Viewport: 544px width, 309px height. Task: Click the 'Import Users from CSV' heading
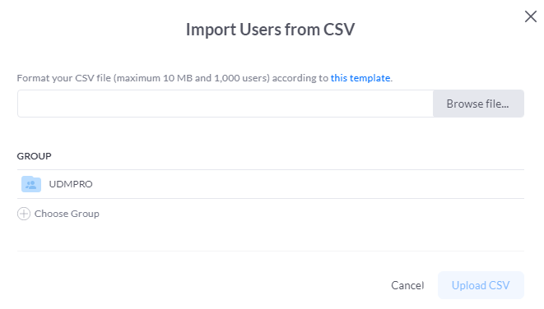(x=270, y=30)
